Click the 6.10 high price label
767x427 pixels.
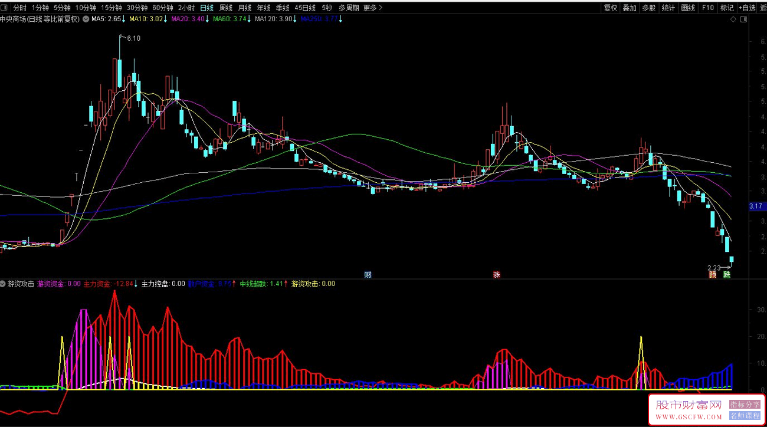[133, 38]
